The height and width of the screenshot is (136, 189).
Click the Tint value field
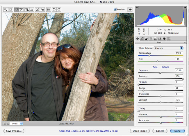[179, 59]
